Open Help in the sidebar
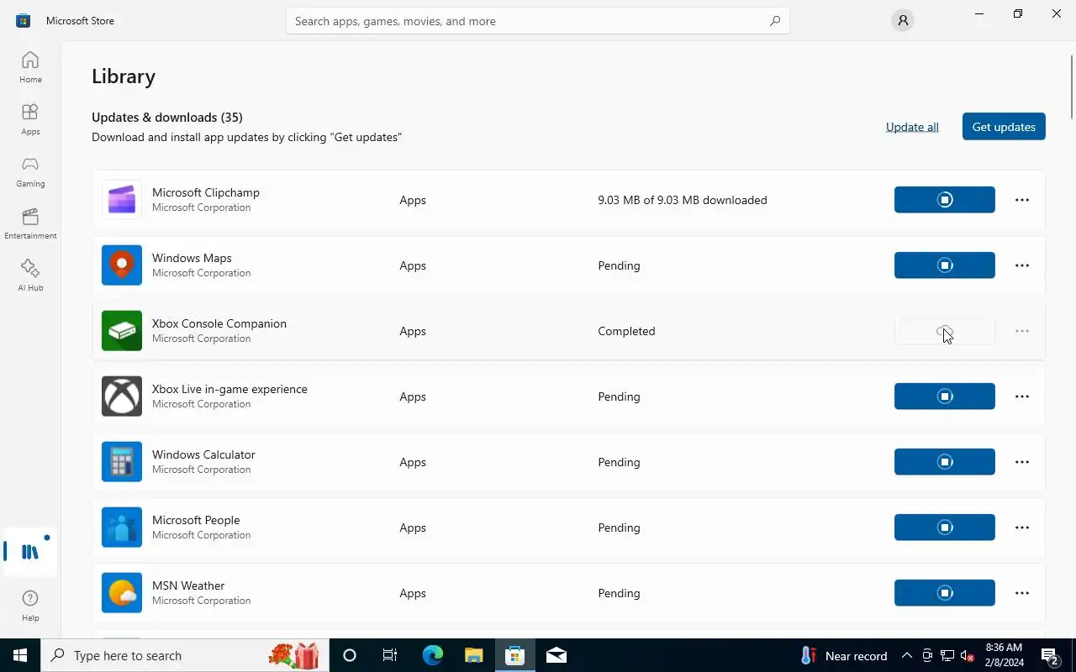 (x=30, y=605)
